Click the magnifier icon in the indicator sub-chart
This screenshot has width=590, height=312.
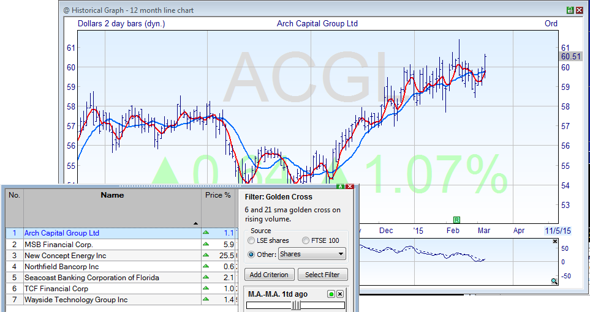point(554,281)
